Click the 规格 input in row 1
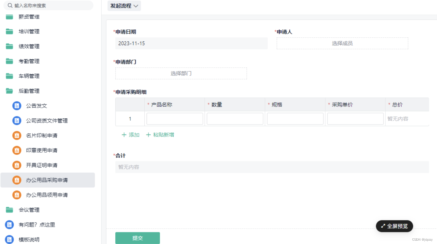437x244 pixels. tap(295, 119)
